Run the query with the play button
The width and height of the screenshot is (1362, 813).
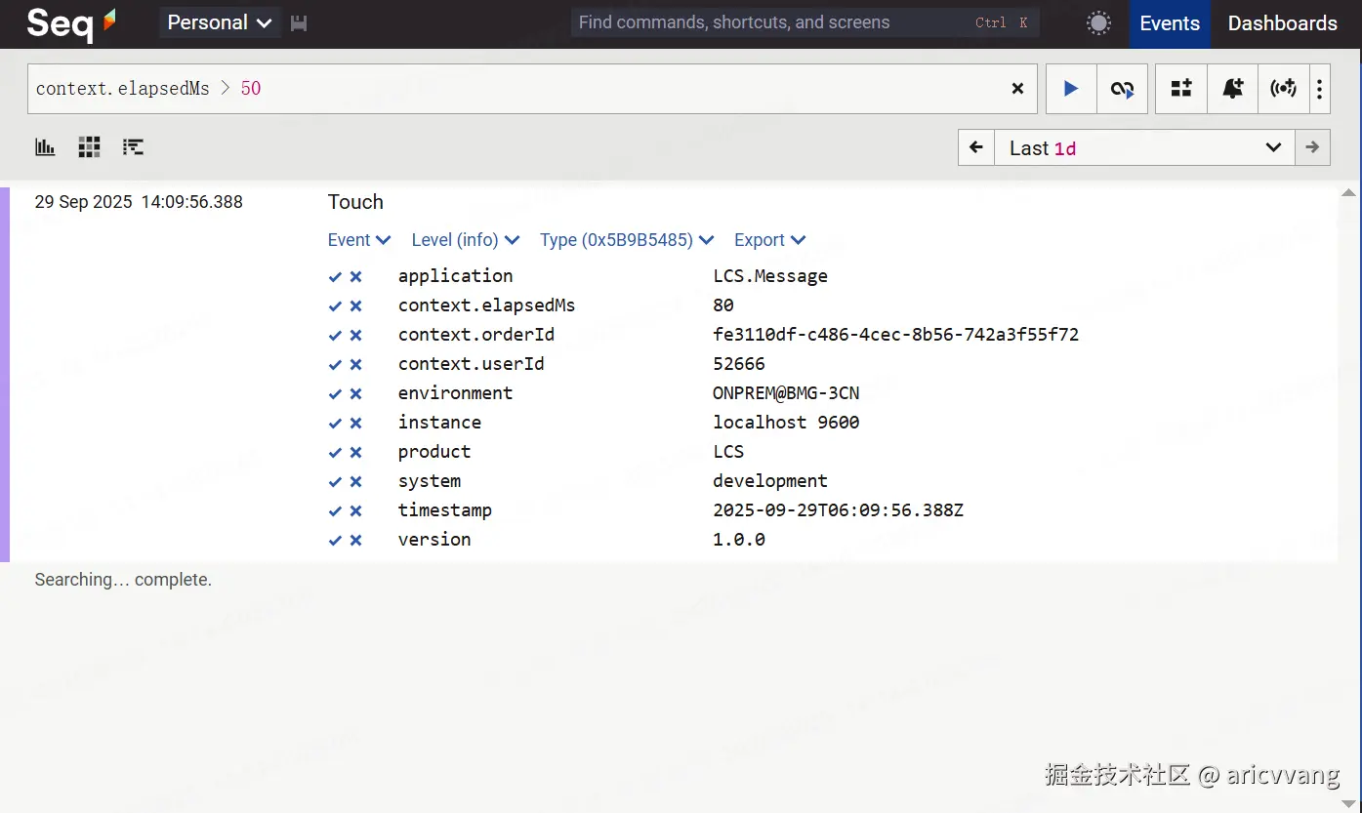pyautogui.click(x=1071, y=89)
